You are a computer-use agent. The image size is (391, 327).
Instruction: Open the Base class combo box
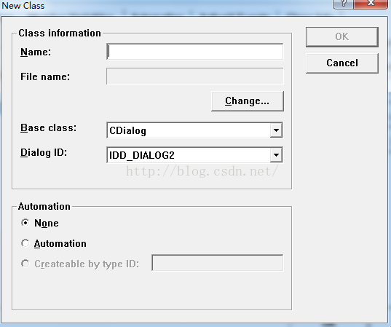[x=194, y=130]
